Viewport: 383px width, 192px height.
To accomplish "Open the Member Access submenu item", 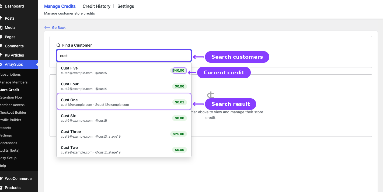I will pyautogui.click(x=12, y=105).
